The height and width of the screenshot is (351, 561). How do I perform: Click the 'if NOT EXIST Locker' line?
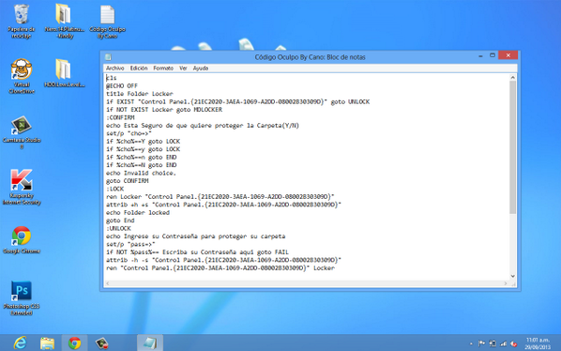pos(164,110)
